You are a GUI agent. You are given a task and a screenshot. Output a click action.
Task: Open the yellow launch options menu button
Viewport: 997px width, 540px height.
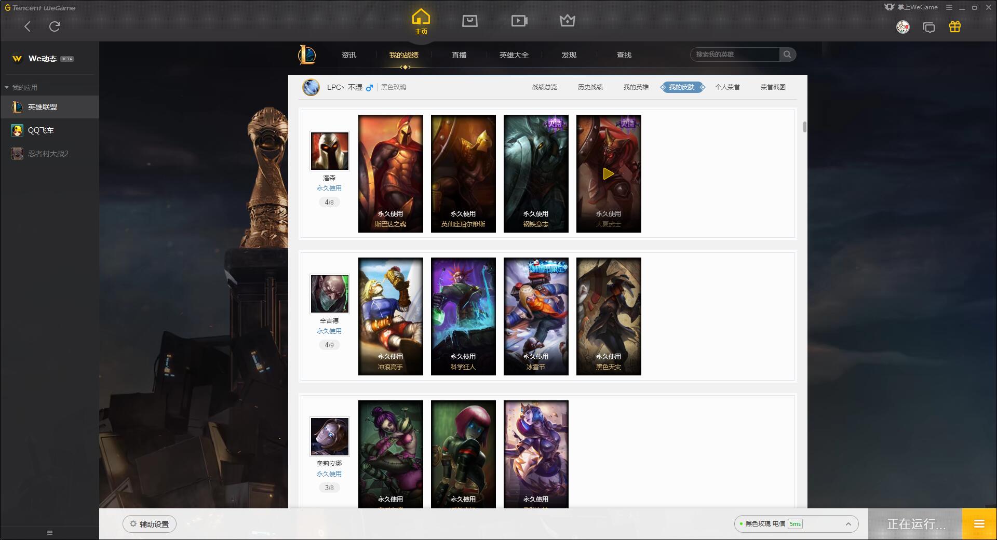pos(979,524)
